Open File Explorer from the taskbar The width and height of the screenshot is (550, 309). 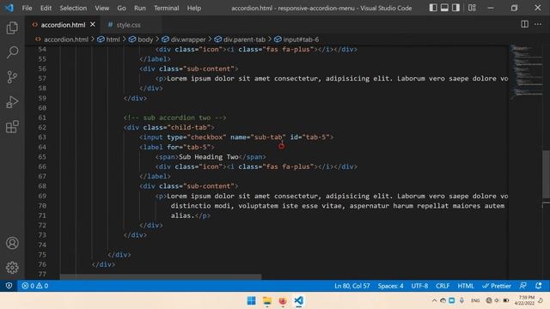coord(267,300)
